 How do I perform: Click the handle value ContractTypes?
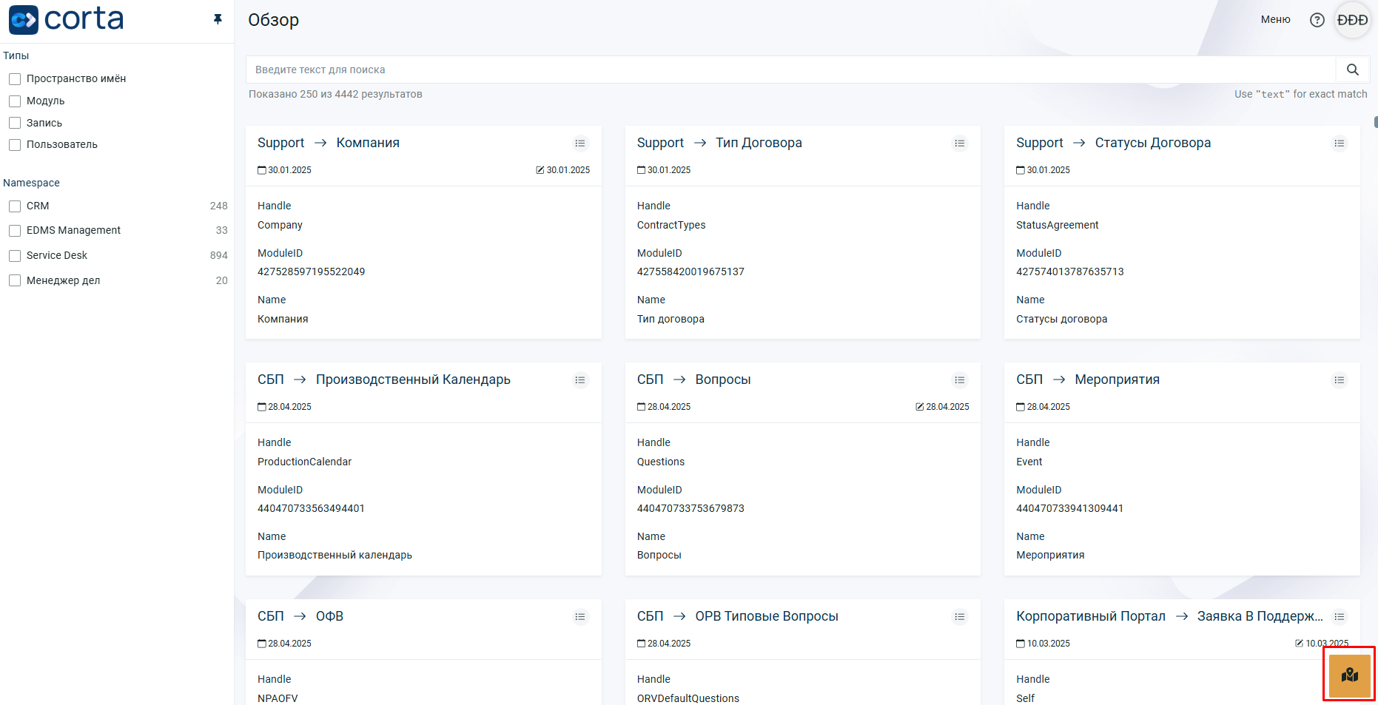pyautogui.click(x=671, y=225)
